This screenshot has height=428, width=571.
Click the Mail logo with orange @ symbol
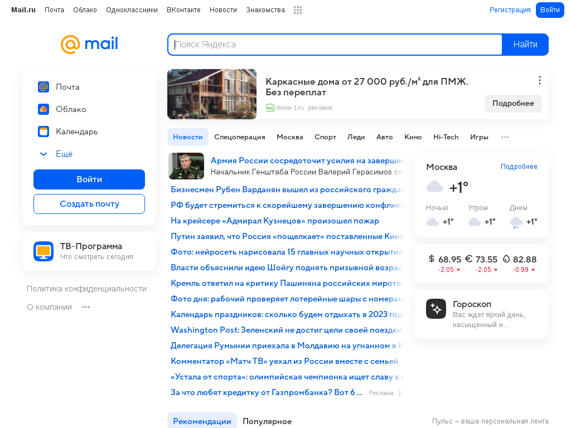[x=89, y=44]
